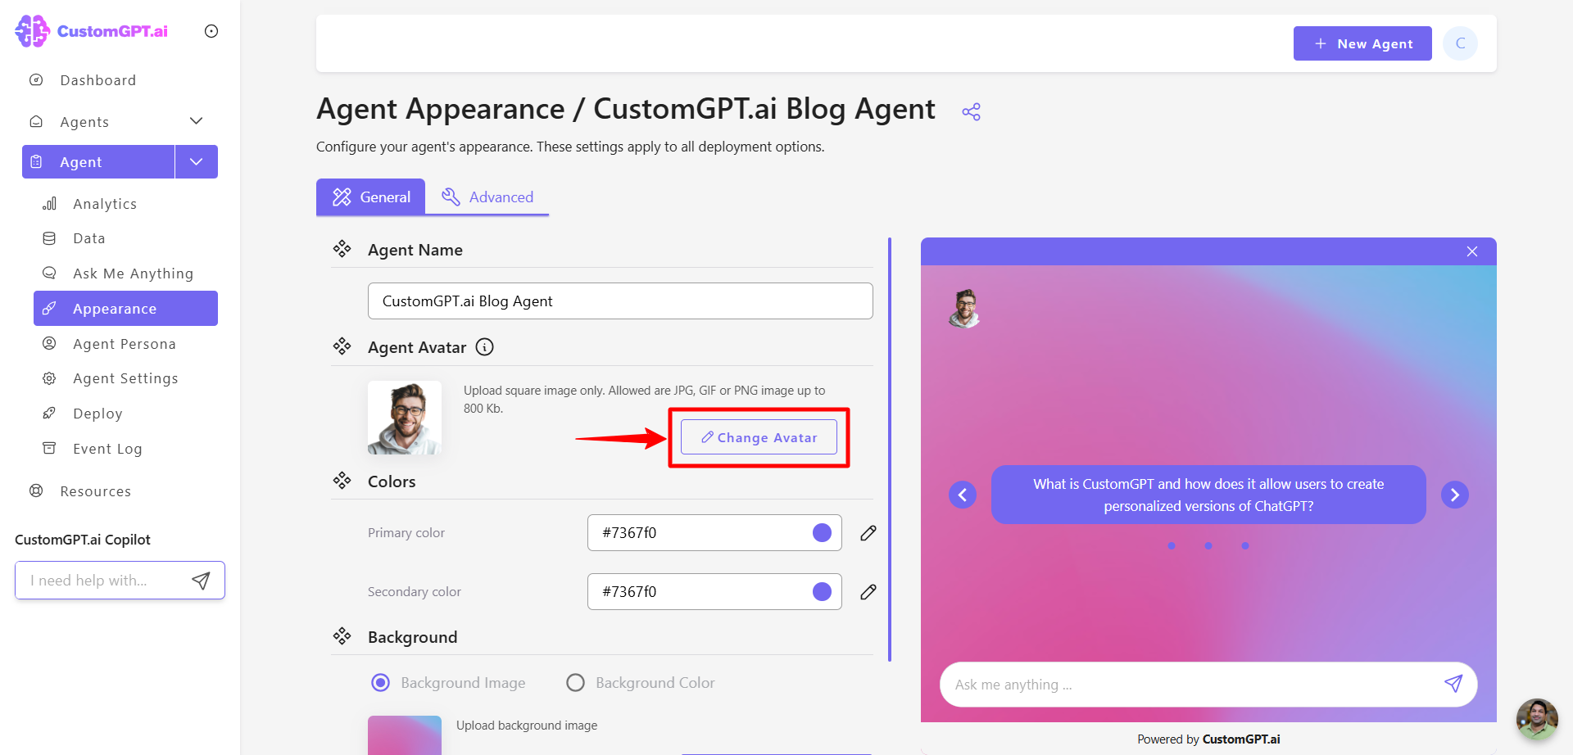
Task: Click the Appearance brush icon
Action: (x=49, y=309)
